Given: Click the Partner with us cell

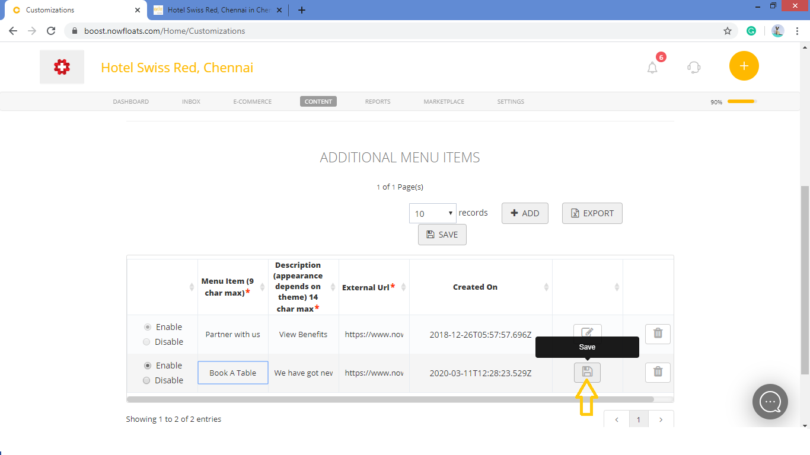Looking at the screenshot, I should click(232, 334).
